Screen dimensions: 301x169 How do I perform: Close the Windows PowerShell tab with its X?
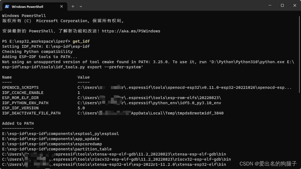[61, 6]
